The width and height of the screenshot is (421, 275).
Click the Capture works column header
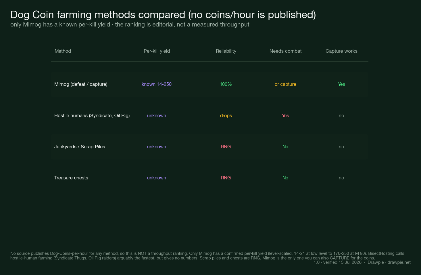[341, 51]
